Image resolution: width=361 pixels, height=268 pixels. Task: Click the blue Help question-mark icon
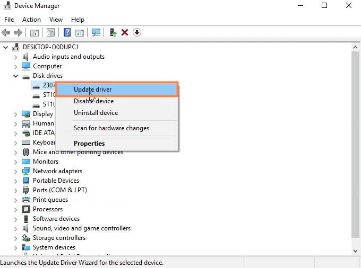pyautogui.click(x=67, y=32)
